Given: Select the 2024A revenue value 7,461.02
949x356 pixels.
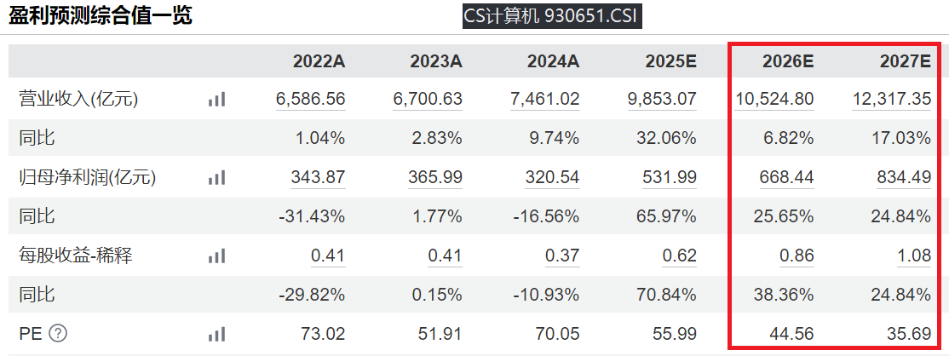Looking at the screenshot, I should [544, 100].
